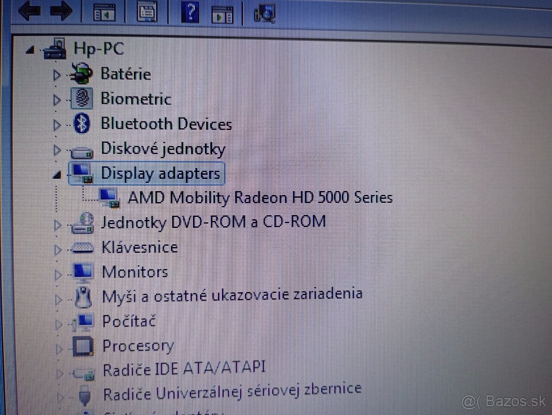This screenshot has height=415, width=552.
Task: Expand Jednotky DVD-ROM a CD-ROM
Action: pyautogui.click(x=57, y=225)
